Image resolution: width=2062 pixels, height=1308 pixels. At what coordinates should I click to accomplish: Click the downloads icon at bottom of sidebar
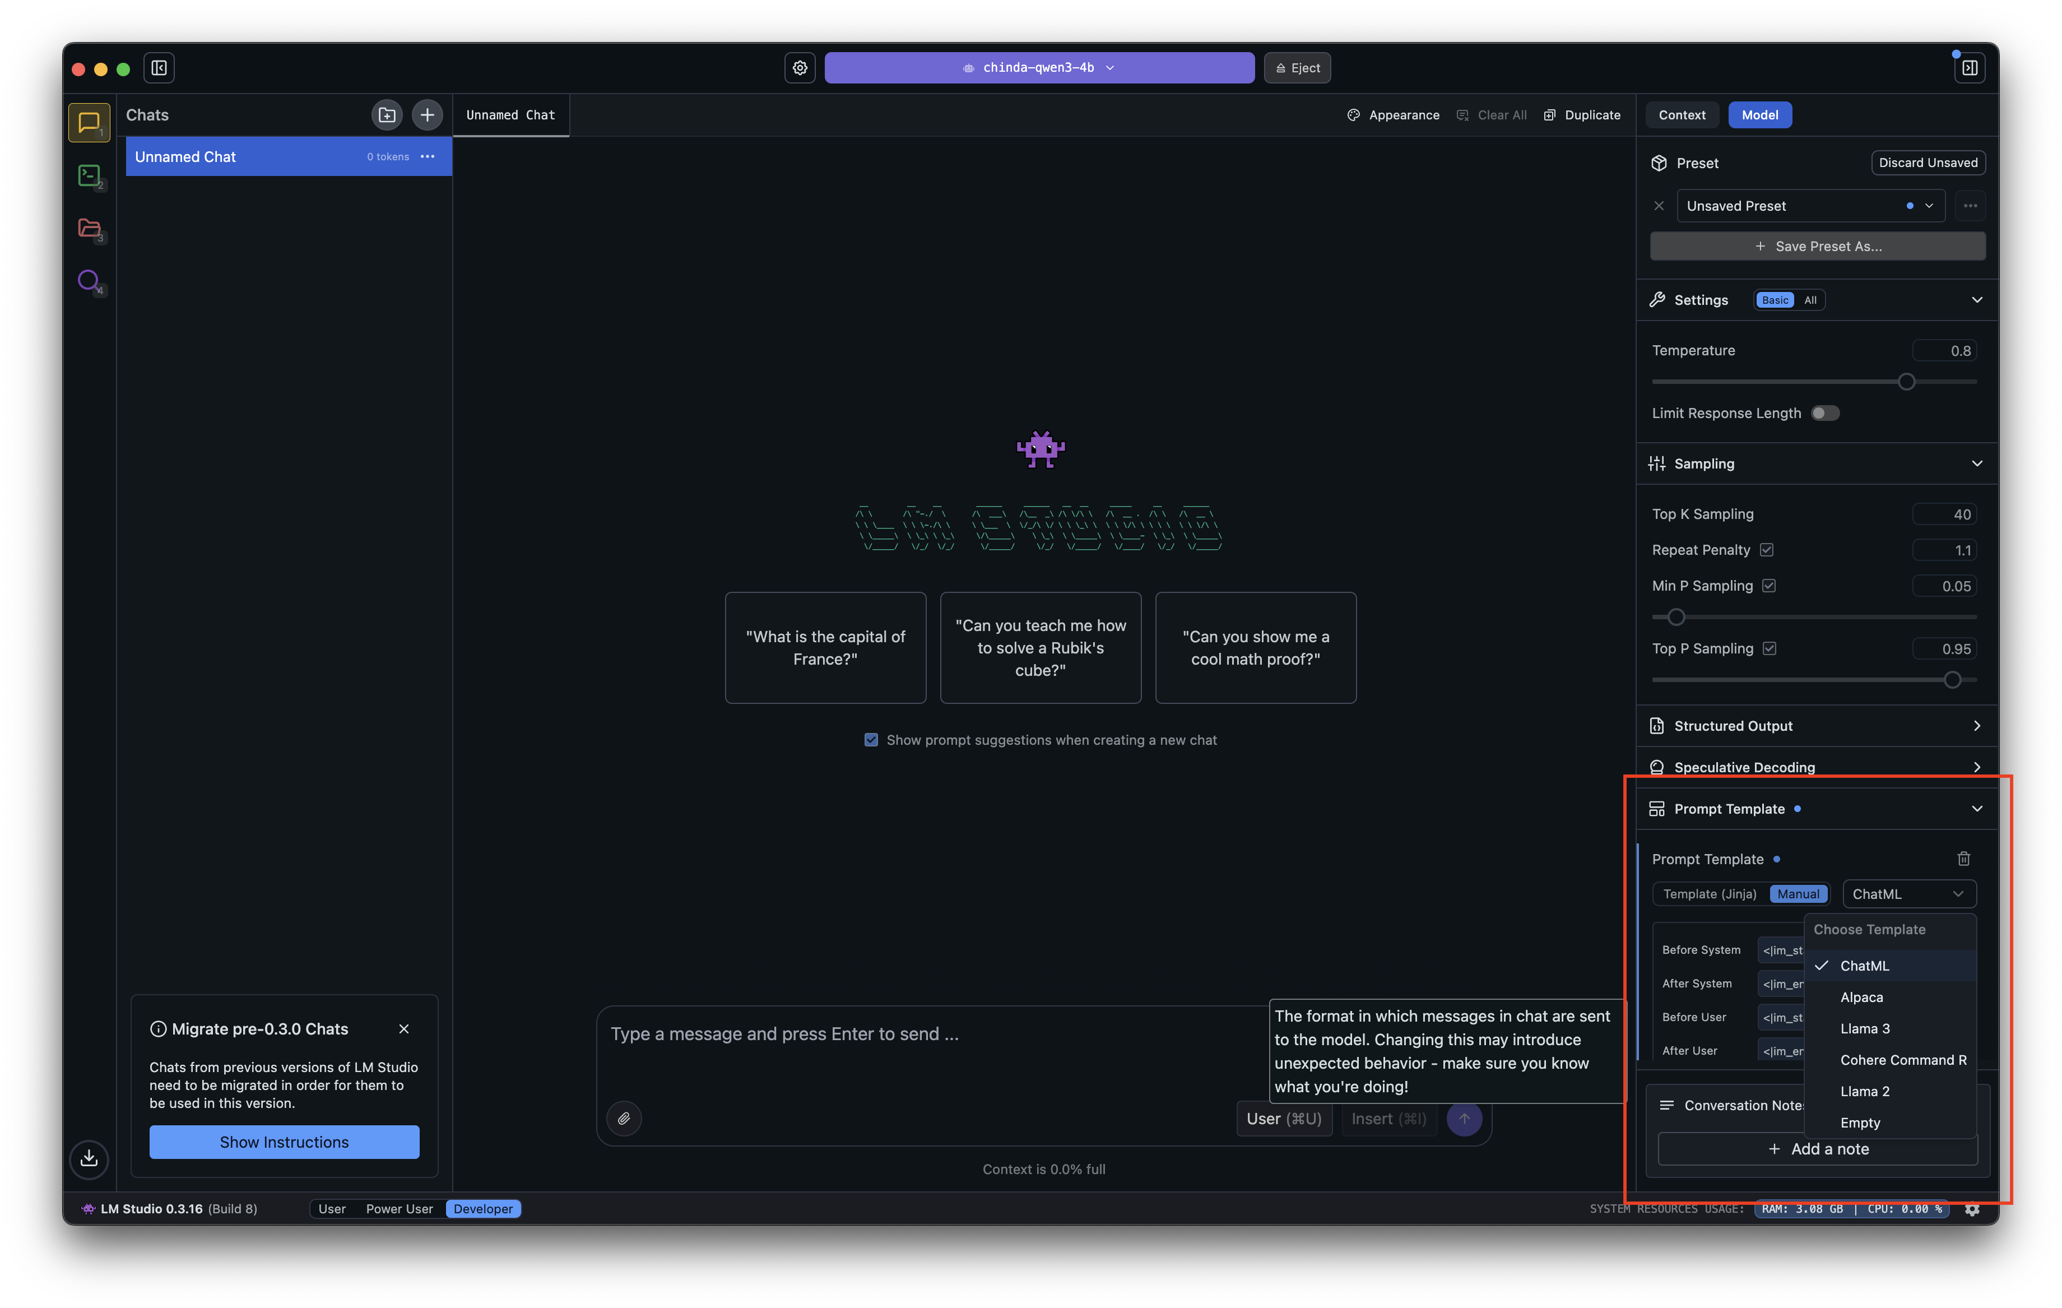tap(89, 1159)
